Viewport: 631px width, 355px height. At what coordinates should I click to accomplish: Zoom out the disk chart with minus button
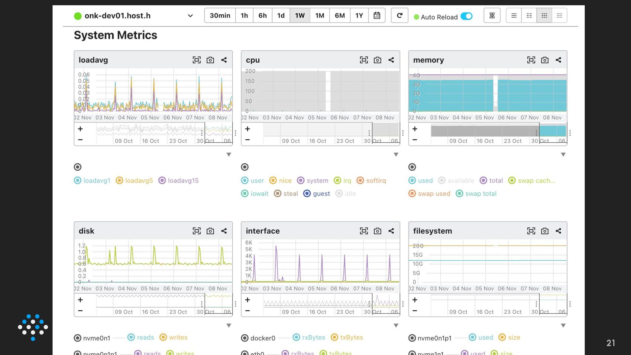point(80,311)
